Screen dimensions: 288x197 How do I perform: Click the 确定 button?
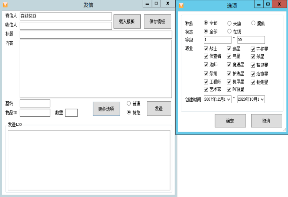230,121
